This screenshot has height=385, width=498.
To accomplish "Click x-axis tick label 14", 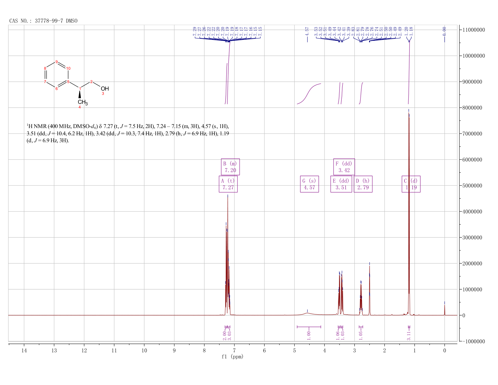I will pyautogui.click(x=24, y=350).
